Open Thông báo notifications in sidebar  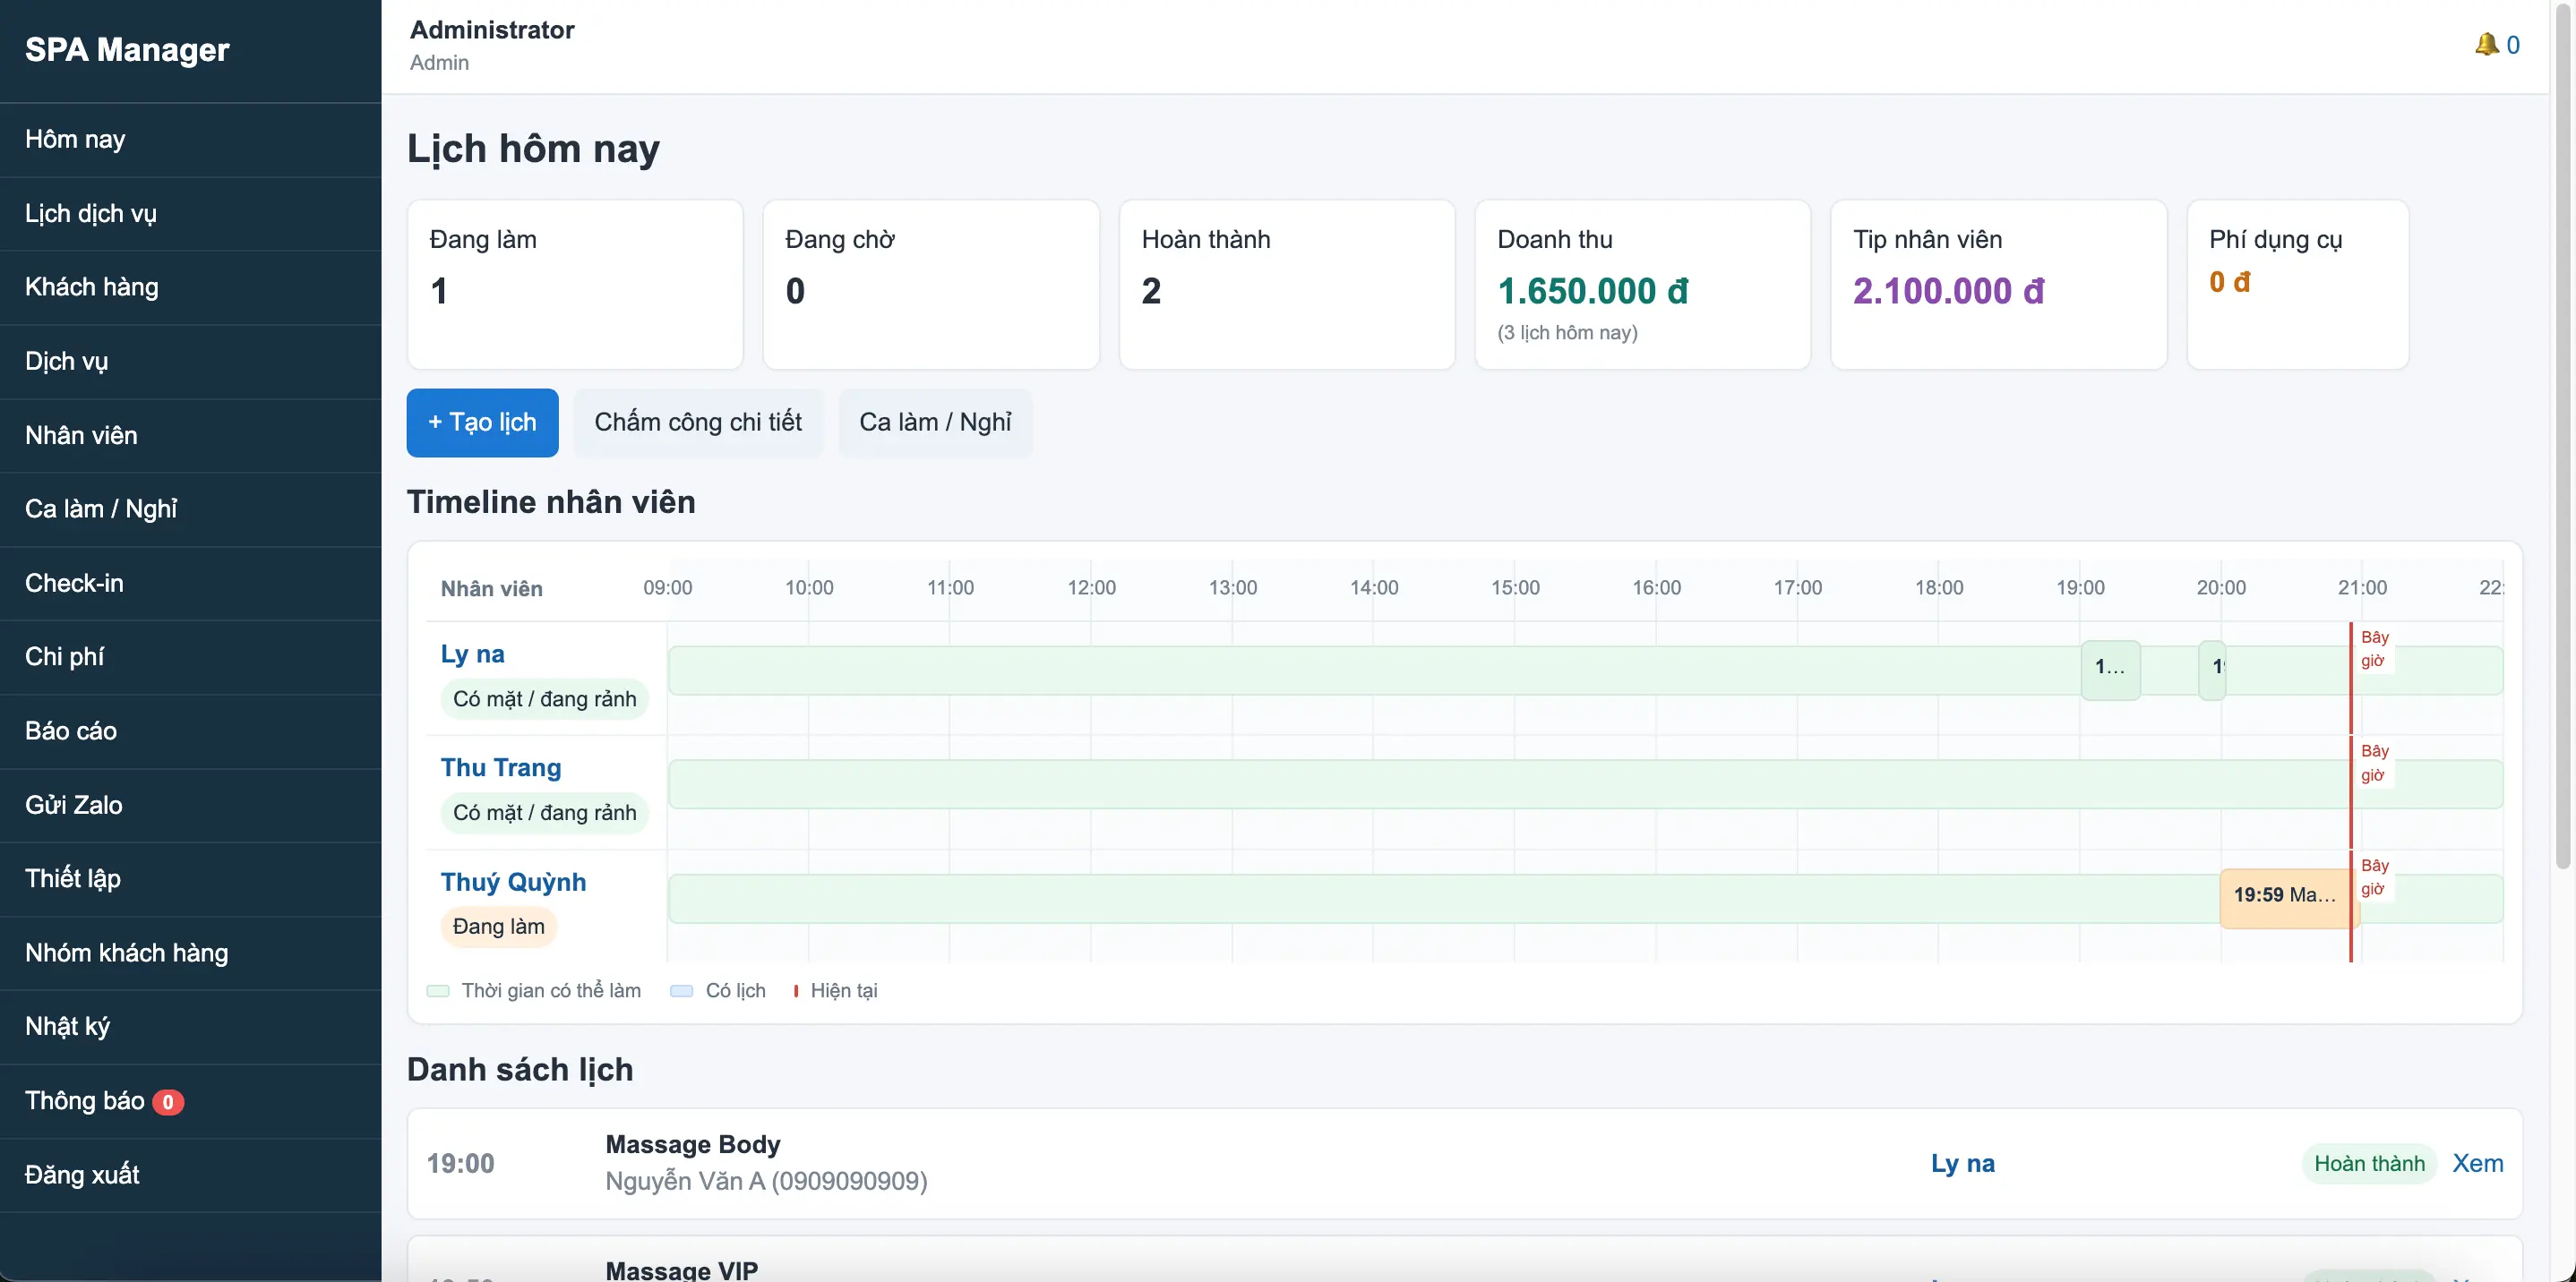coord(190,1101)
